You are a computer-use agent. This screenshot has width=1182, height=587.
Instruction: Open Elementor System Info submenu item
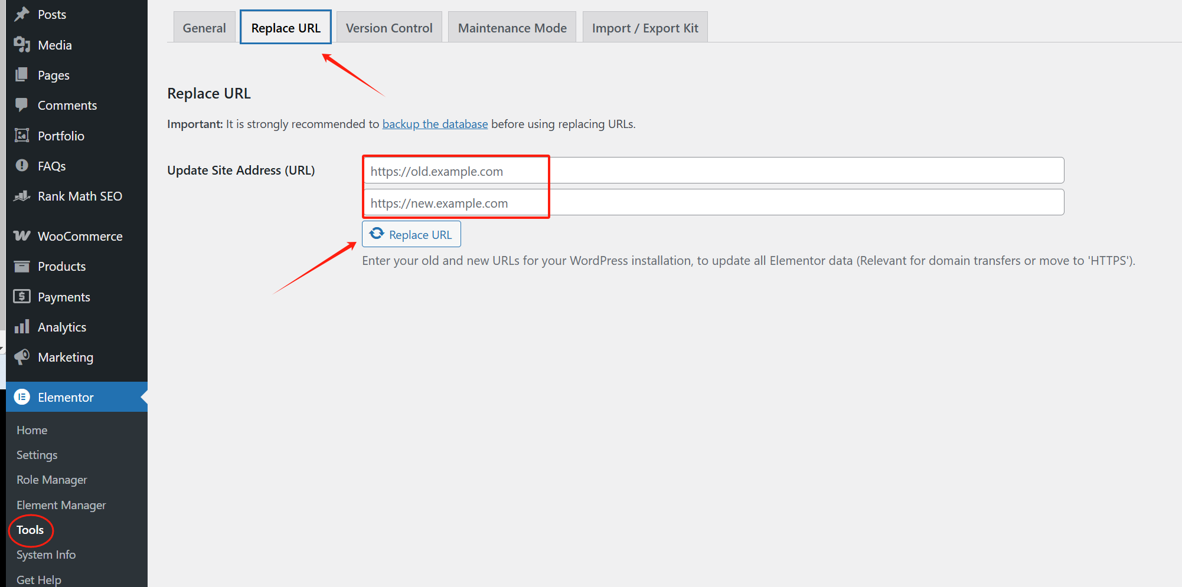coord(46,555)
